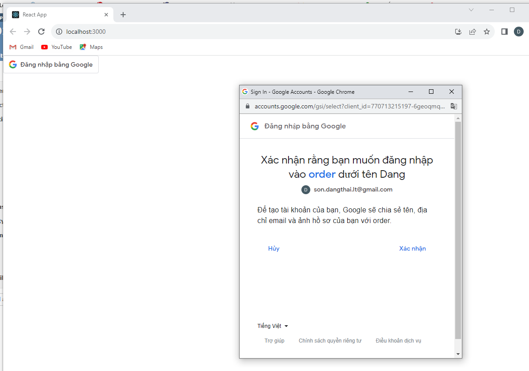Viewport: 529px width, 371px height.
Task: View site info for localhost
Action: point(59,32)
